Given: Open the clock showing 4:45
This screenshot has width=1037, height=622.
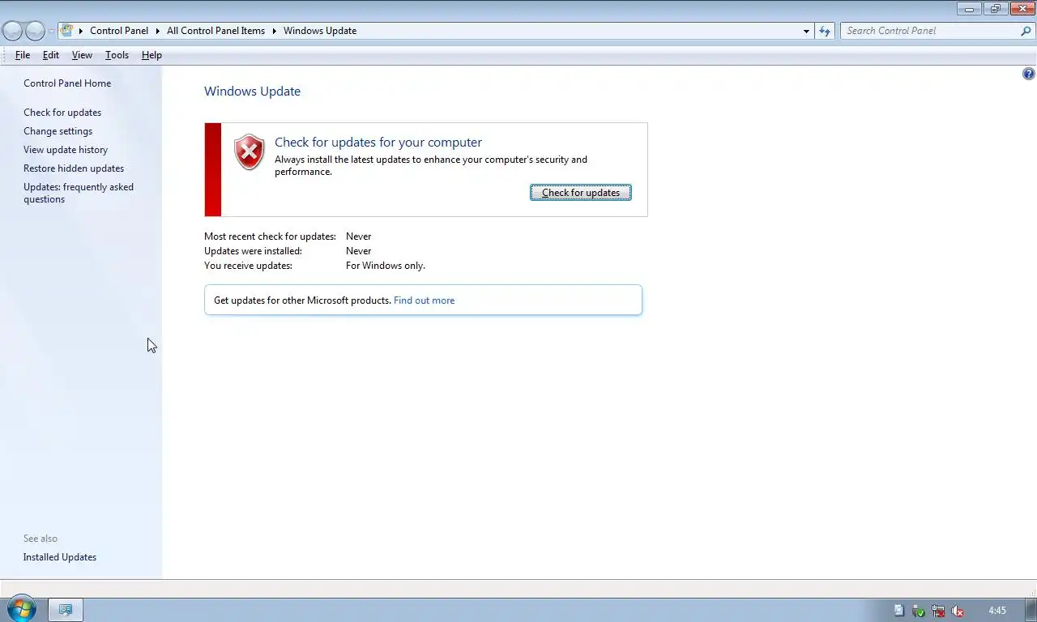Looking at the screenshot, I should point(996,611).
